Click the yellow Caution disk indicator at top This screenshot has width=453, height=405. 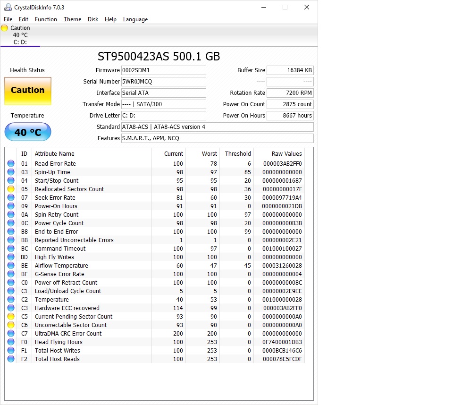coord(4,28)
